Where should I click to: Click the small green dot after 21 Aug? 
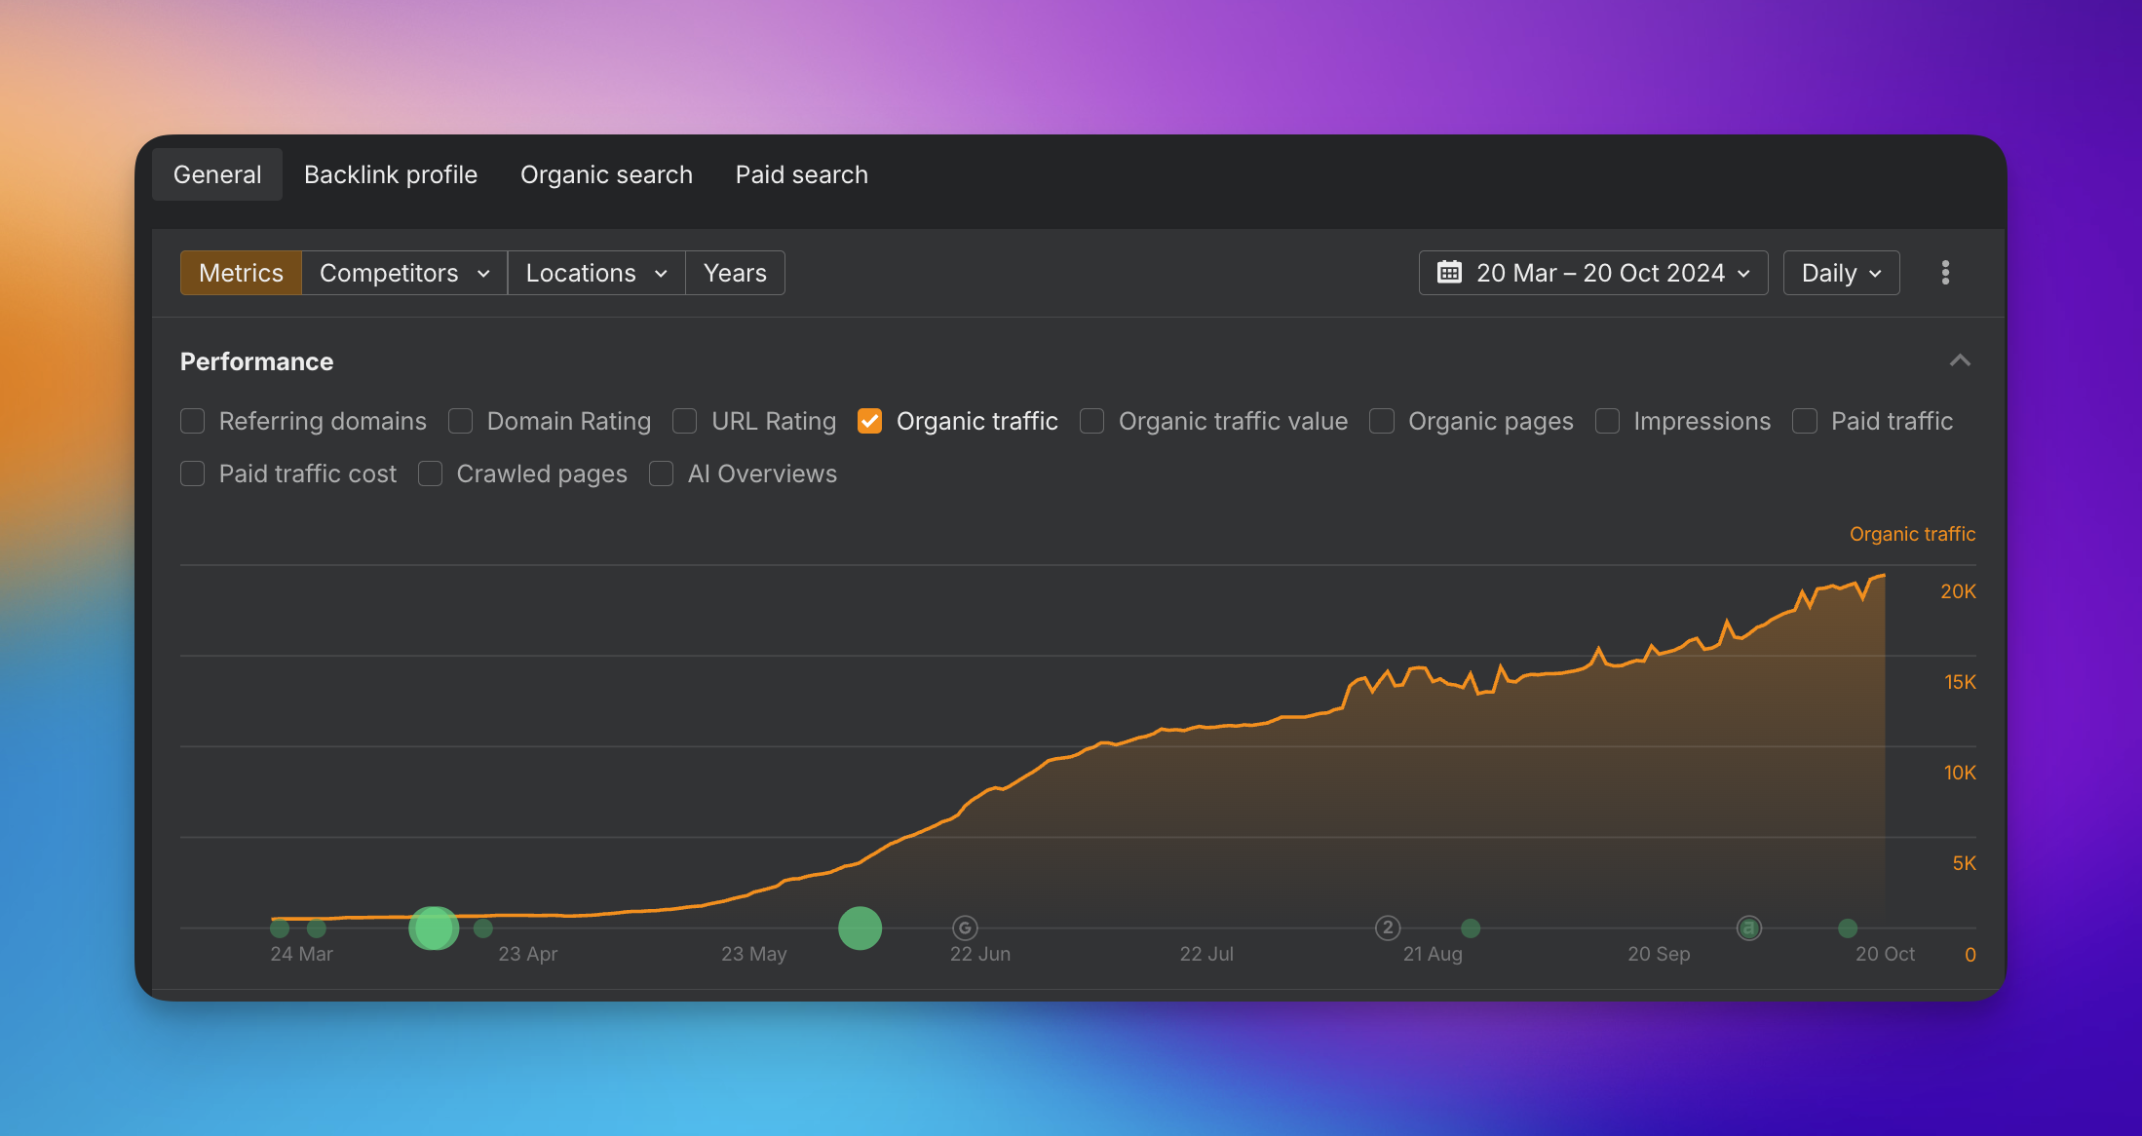(x=1471, y=928)
